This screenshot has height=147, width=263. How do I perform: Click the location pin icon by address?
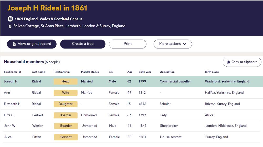[10, 26]
